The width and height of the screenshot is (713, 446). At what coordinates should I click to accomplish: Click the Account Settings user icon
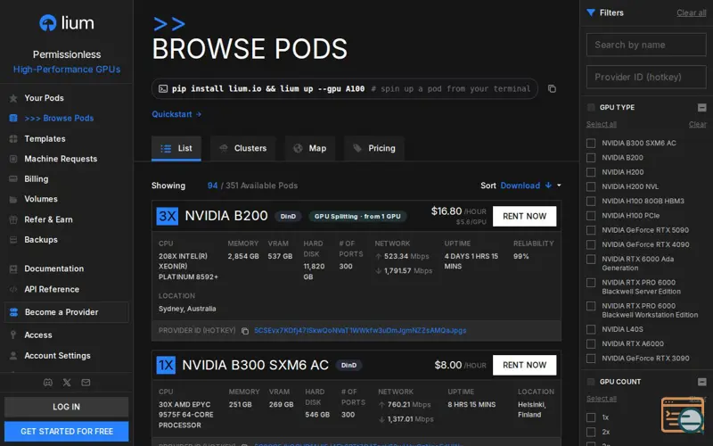[13, 355]
